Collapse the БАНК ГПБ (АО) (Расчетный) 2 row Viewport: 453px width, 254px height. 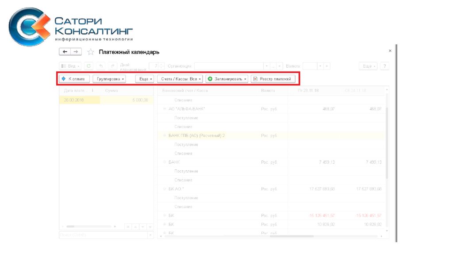click(x=165, y=135)
